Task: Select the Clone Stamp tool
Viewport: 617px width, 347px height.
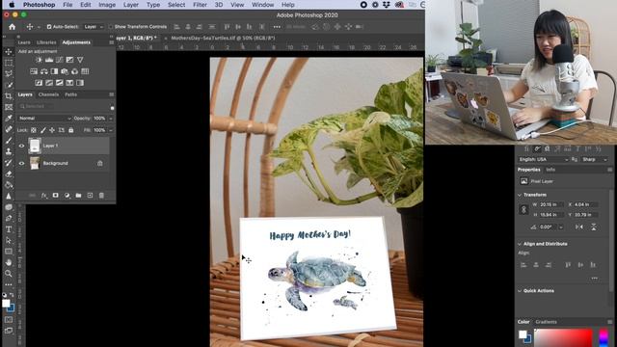Action: 9,151
